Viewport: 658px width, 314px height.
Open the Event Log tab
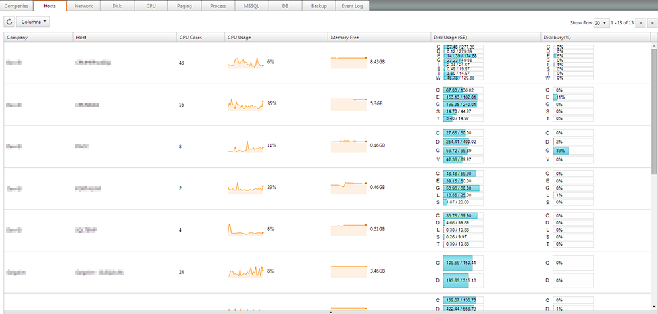tap(353, 6)
